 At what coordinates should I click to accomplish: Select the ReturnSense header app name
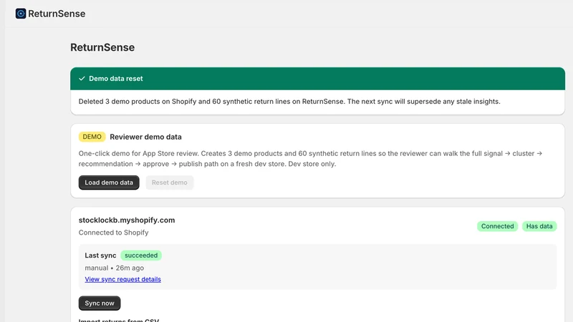[x=57, y=14]
